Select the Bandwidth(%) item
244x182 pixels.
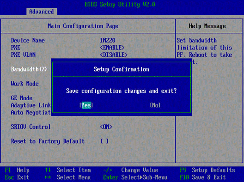tap(29, 69)
